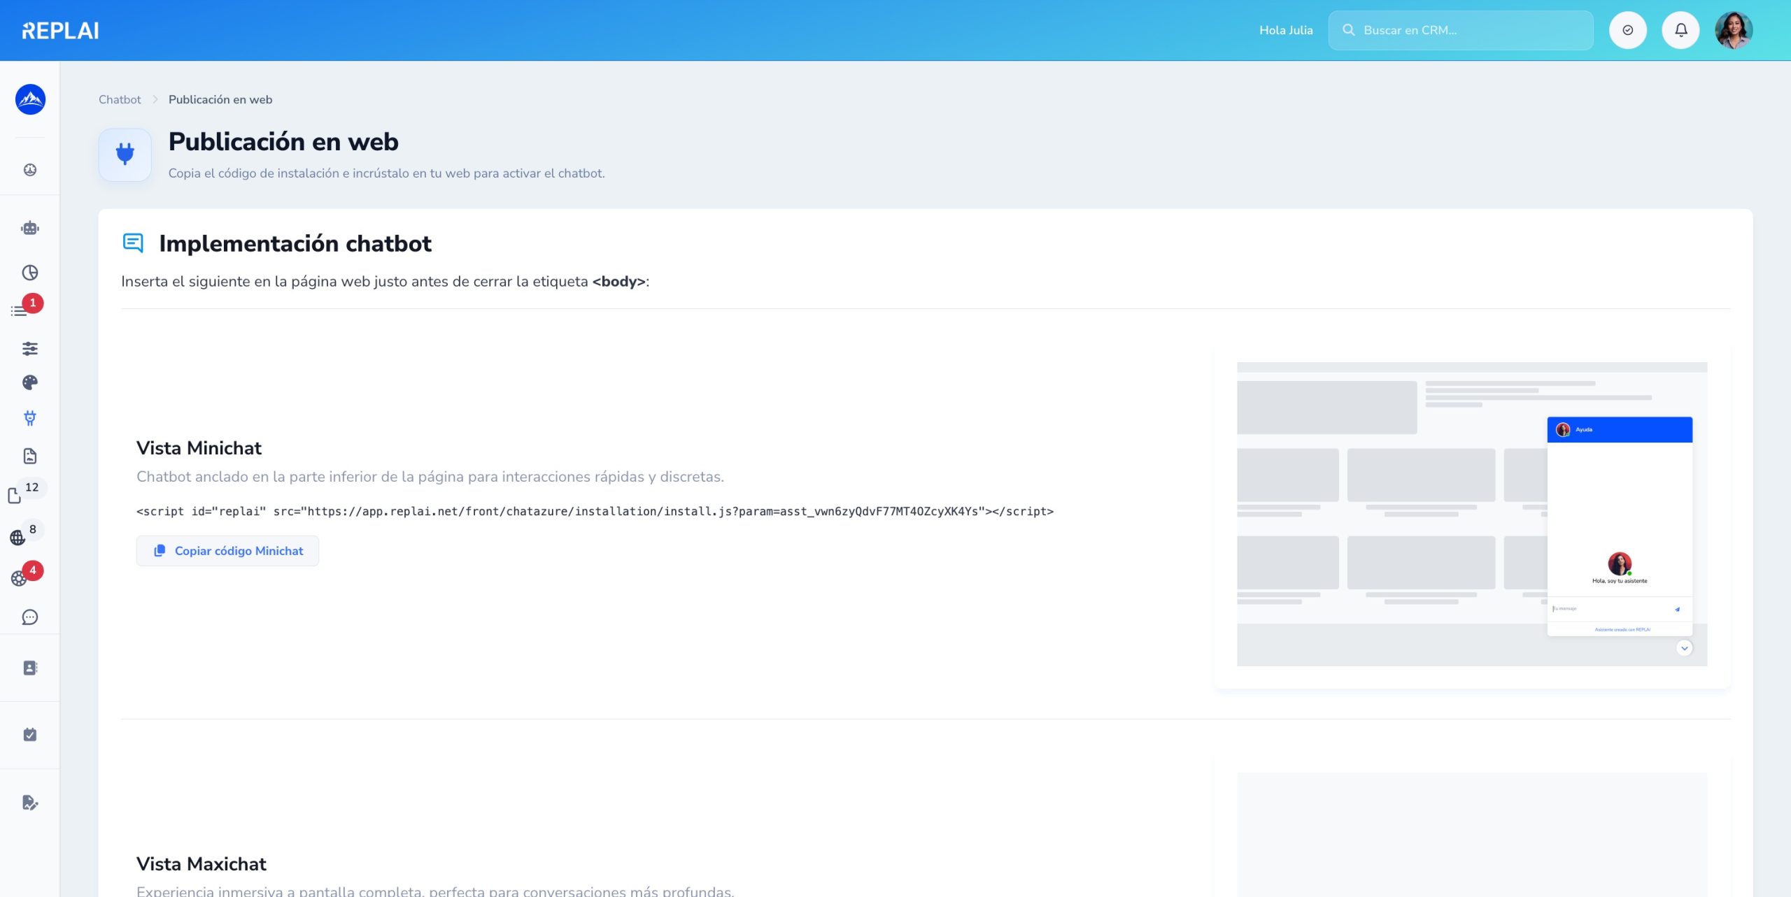This screenshot has height=897, width=1791.
Task: Copy the Minichat code
Action: click(x=228, y=551)
